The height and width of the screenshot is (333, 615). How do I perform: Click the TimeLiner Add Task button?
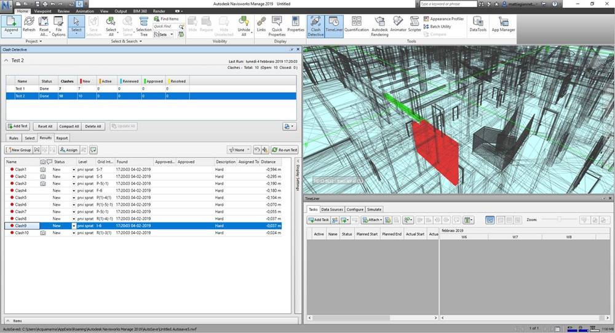pyautogui.click(x=319, y=220)
